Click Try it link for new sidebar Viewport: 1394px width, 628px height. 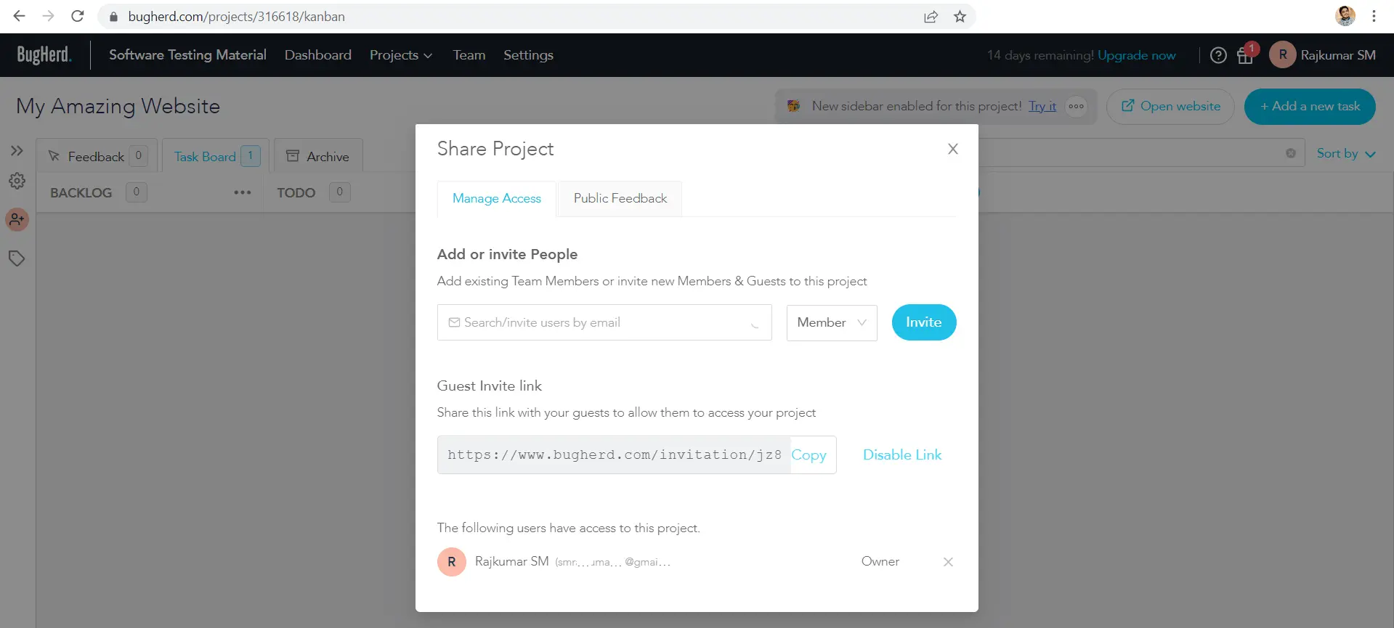coord(1042,106)
